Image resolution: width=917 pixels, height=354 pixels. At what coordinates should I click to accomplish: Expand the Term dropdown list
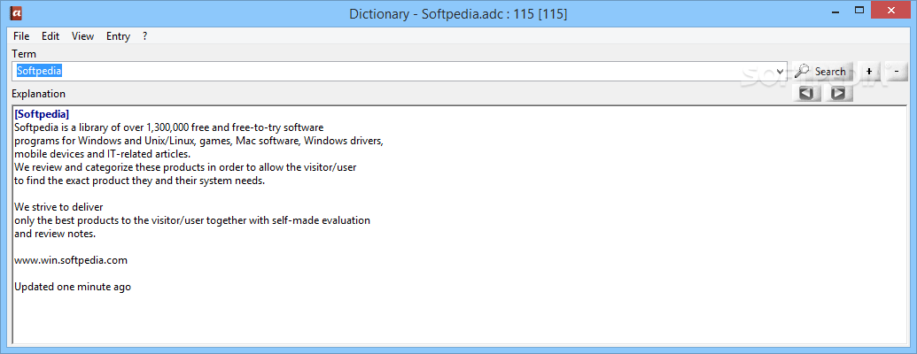[x=780, y=72]
